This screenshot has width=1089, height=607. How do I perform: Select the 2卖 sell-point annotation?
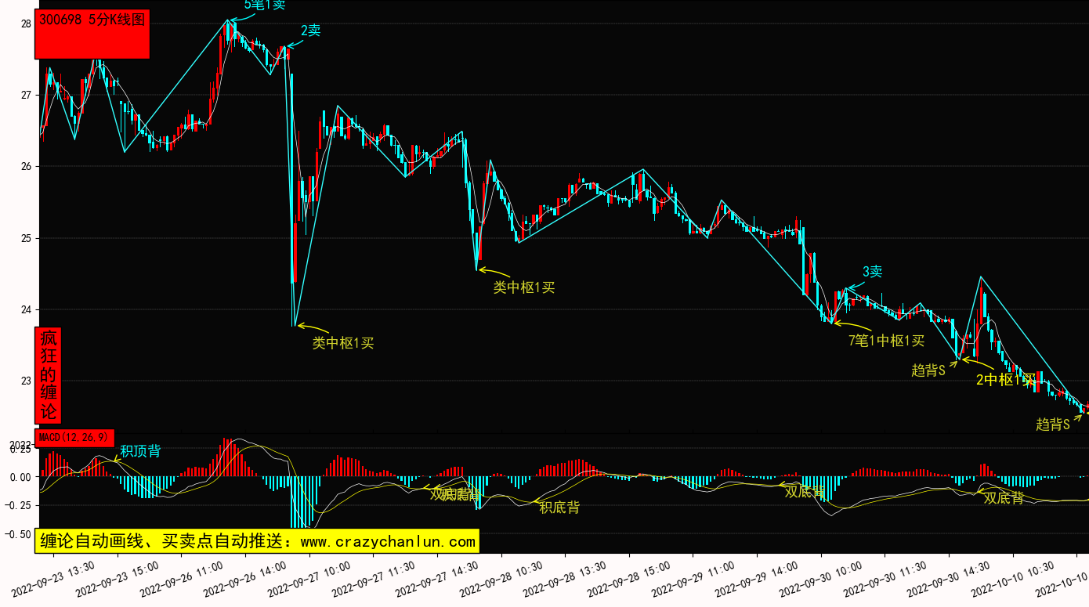click(x=310, y=31)
